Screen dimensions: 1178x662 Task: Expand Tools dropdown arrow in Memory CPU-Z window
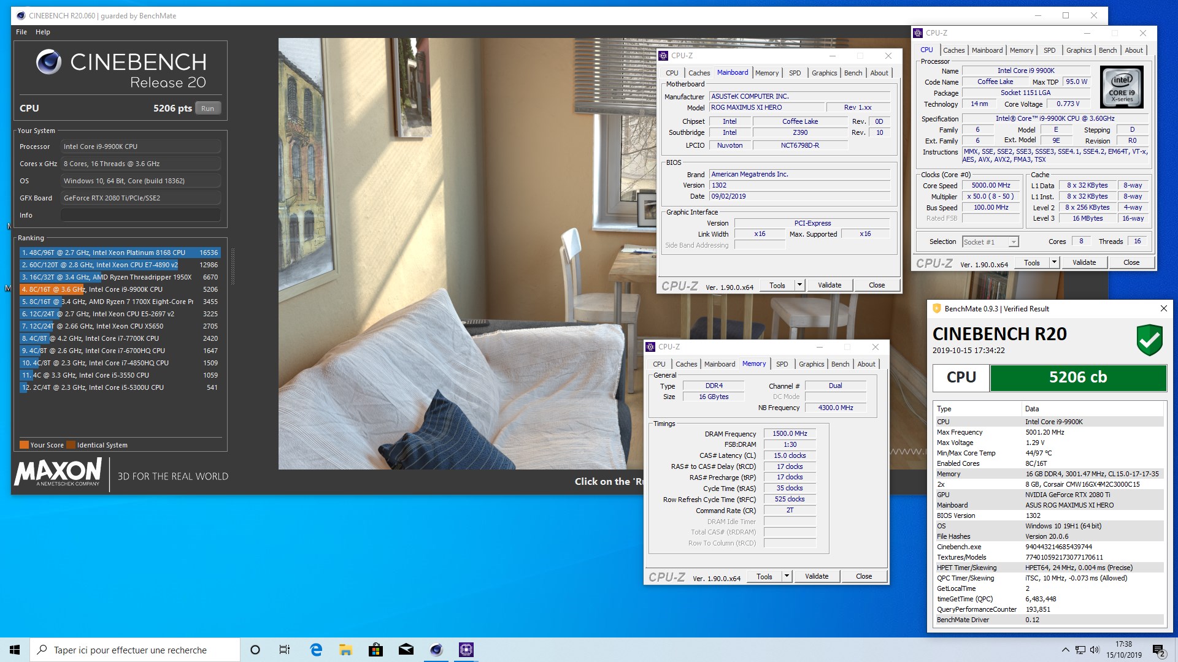(787, 577)
